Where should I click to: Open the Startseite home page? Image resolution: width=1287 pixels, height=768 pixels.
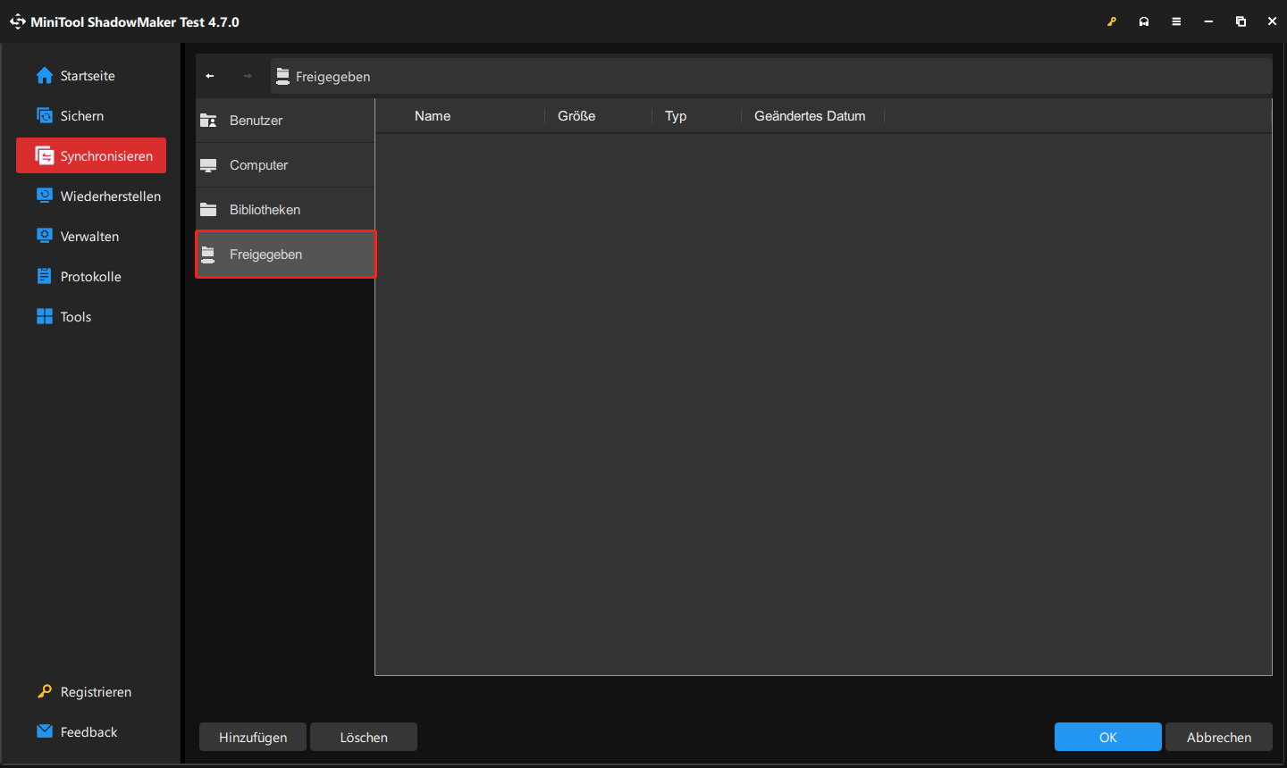pyautogui.click(x=91, y=76)
